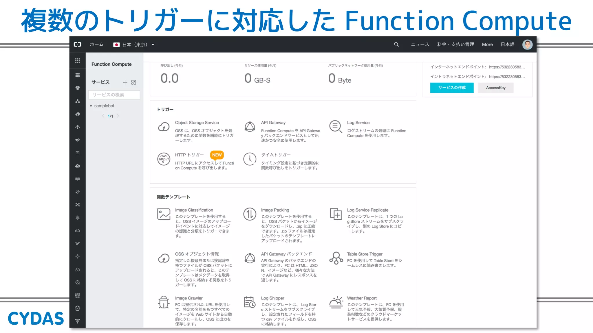Viewport: 593px width, 333px height.
Task: Click the Image Packing template icon
Action: pos(250,214)
